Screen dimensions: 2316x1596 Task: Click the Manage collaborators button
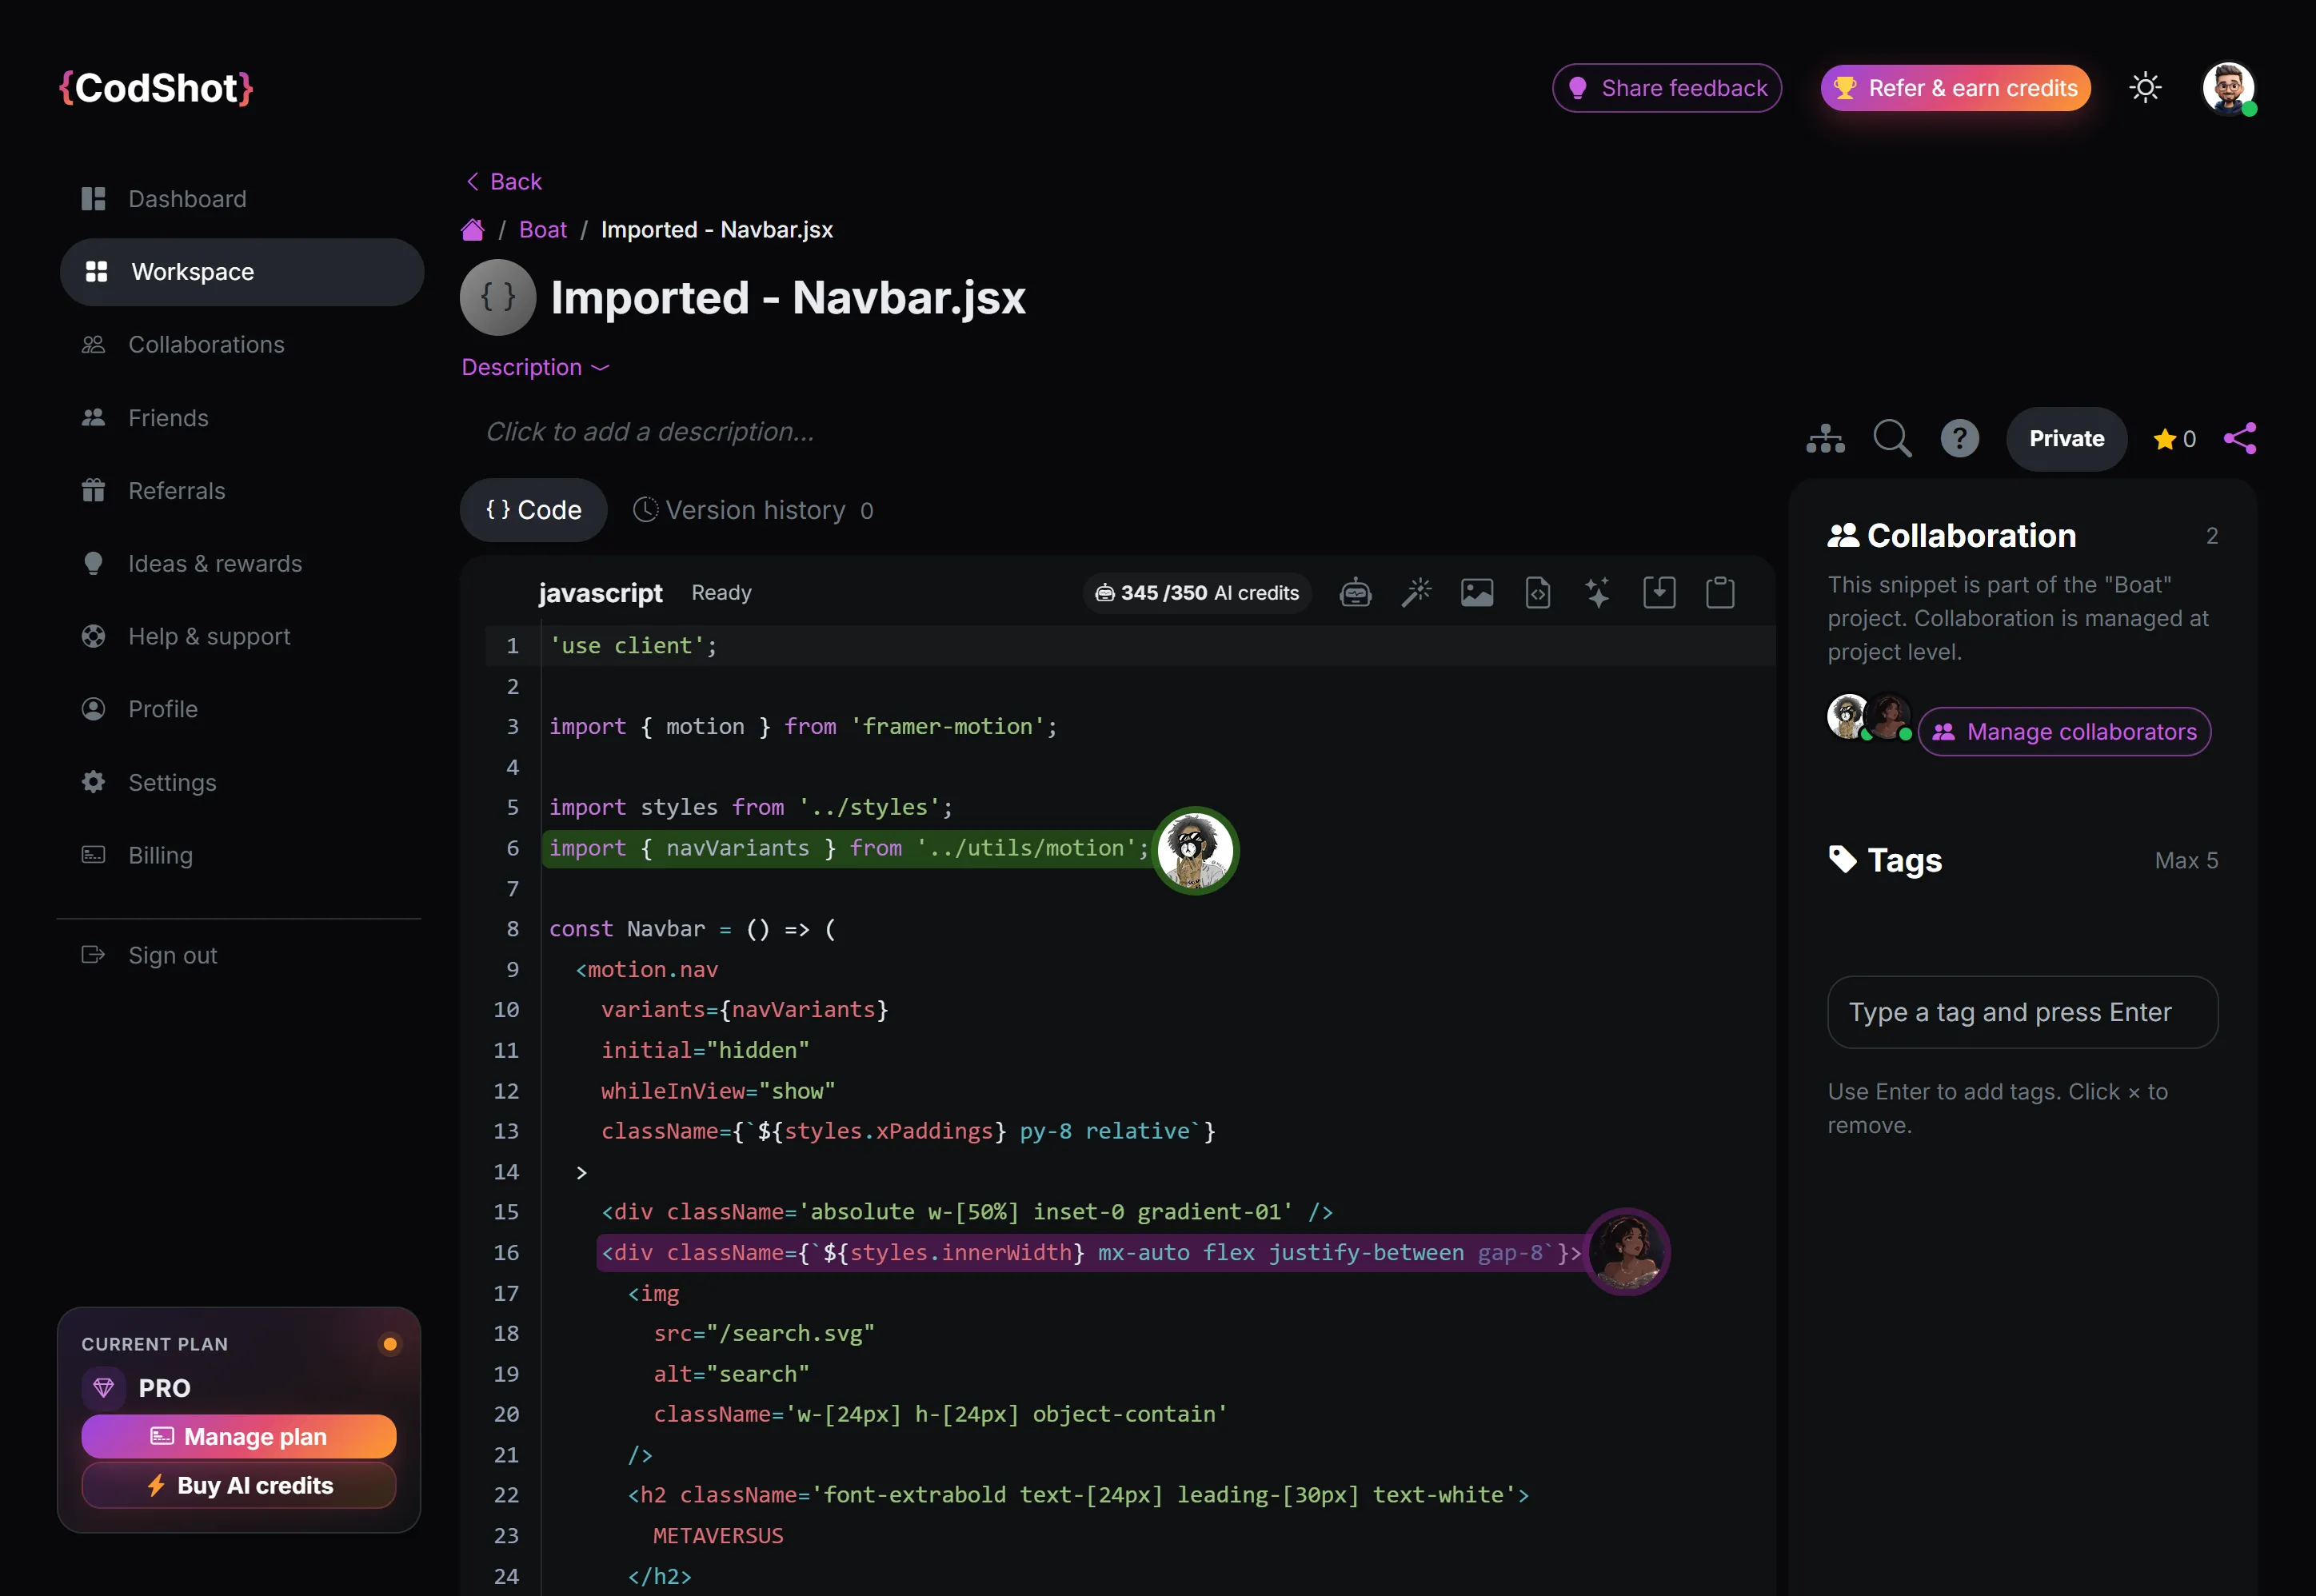coord(2064,732)
